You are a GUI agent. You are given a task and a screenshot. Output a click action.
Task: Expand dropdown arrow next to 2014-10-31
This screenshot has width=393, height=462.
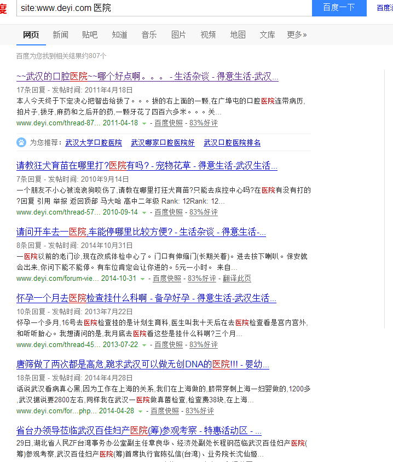(x=143, y=279)
